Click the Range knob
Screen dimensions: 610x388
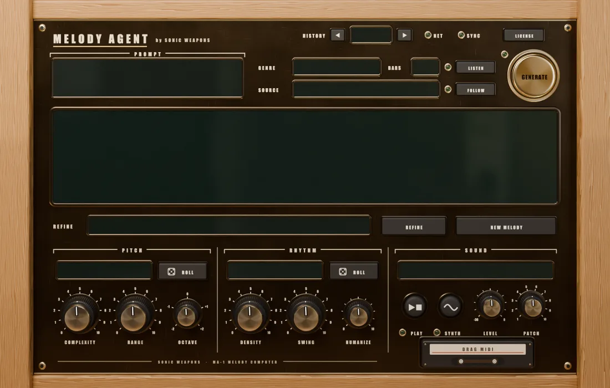point(135,314)
